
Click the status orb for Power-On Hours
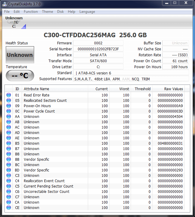coord(9,106)
